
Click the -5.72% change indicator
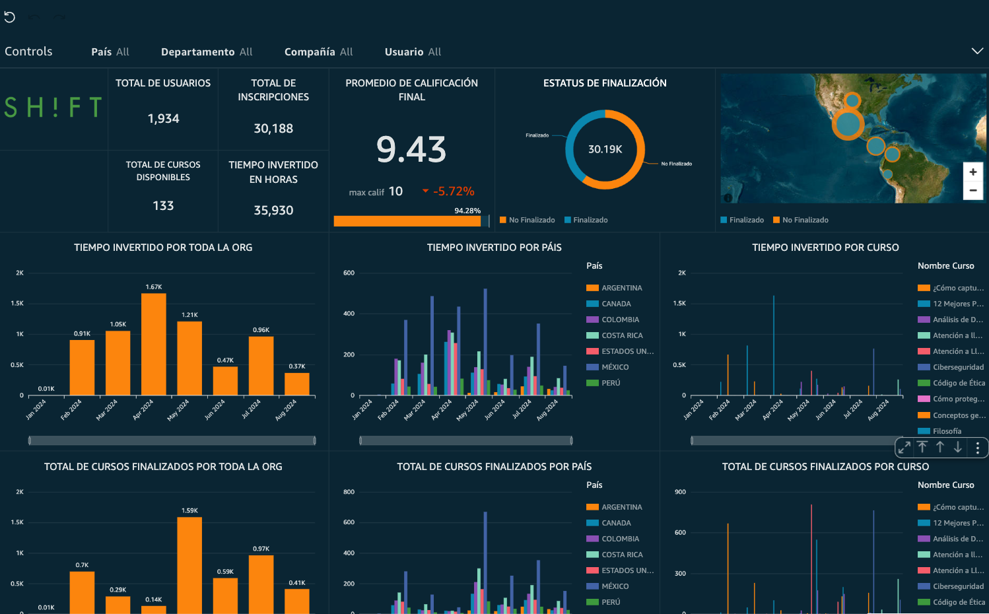448,191
